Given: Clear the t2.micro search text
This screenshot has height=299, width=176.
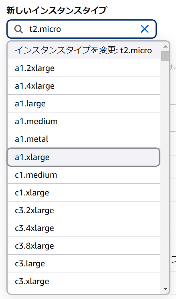Looking at the screenshot, I should click(x=145, y=29).
